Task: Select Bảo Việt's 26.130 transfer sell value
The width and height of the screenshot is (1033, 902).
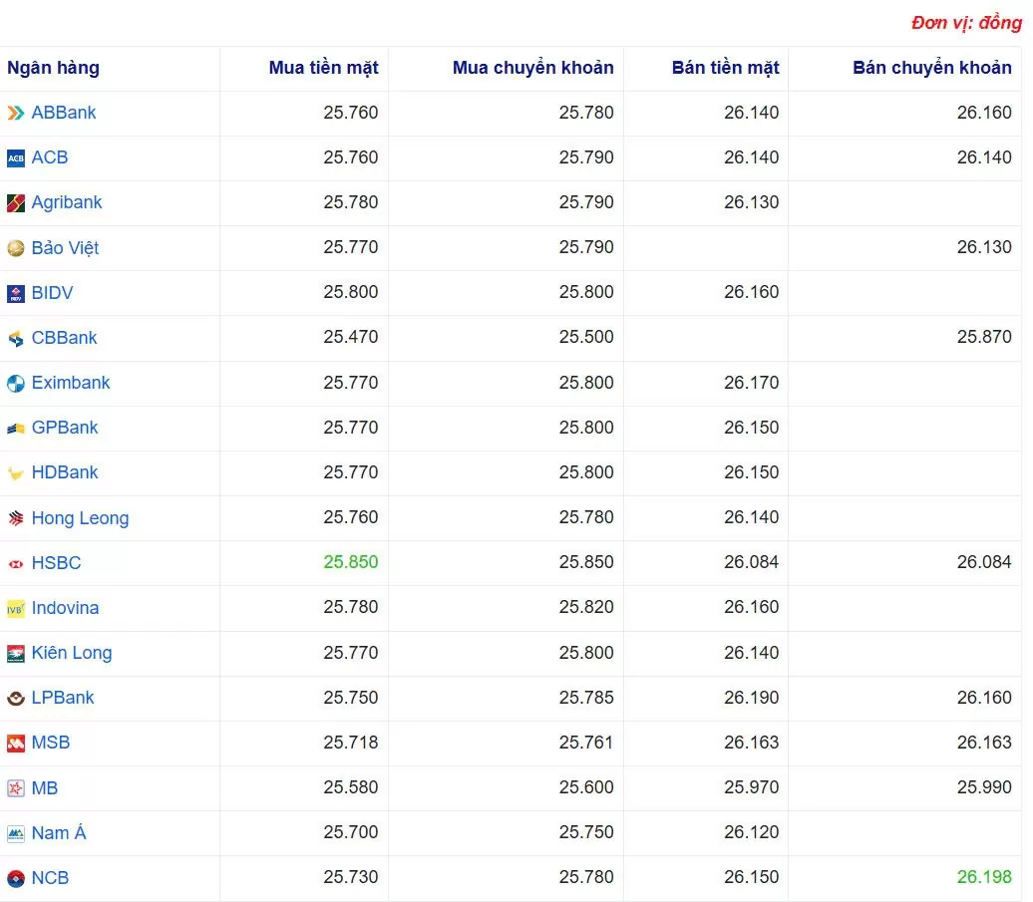Action: tap(984, 247)
